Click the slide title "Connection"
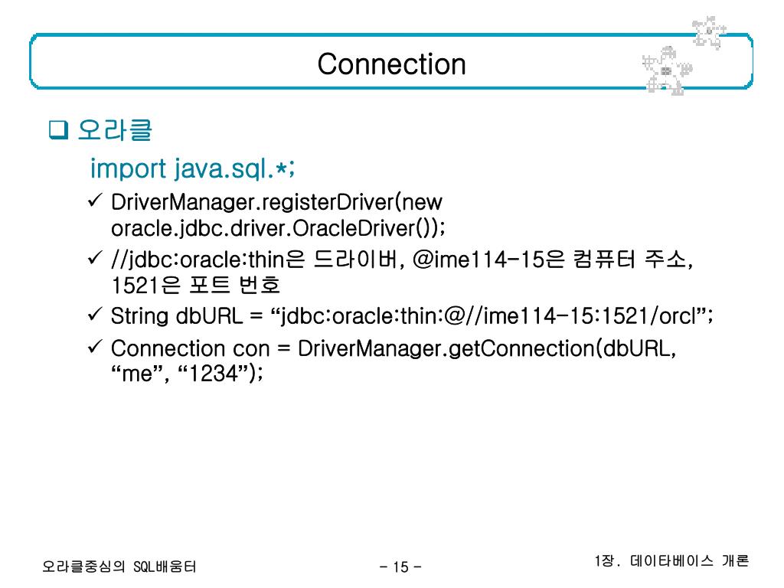Screen dimensions: 784x588 tap(391, 64)
